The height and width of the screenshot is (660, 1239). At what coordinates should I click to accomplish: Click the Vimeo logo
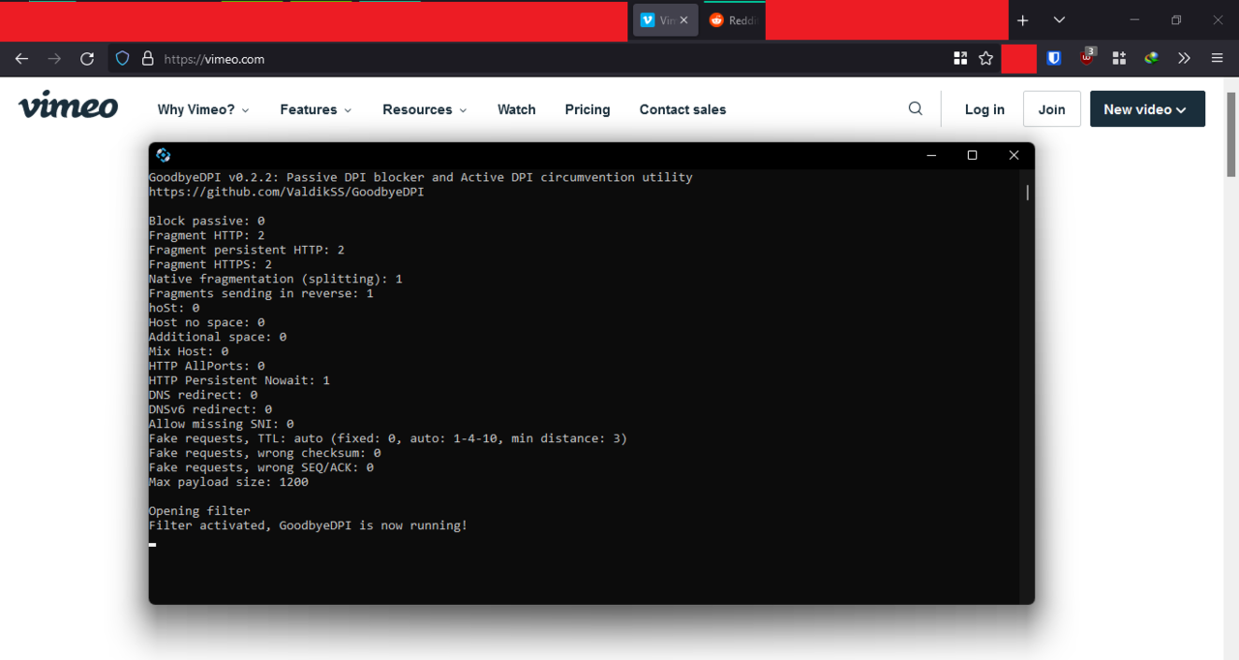point(68,106)
